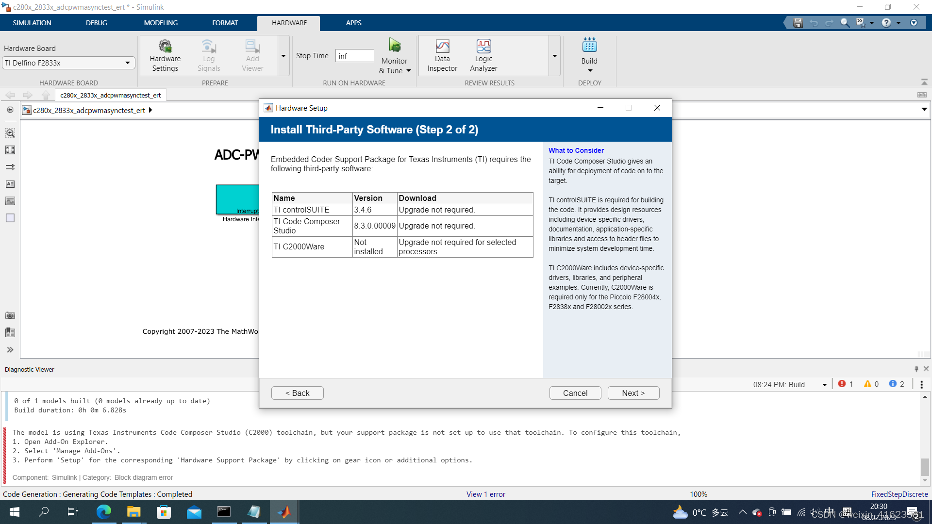This screenshot has height=524, width=932.
Task: Open Hardware Settings in the Prepare section
Action: tap(165, 55)
